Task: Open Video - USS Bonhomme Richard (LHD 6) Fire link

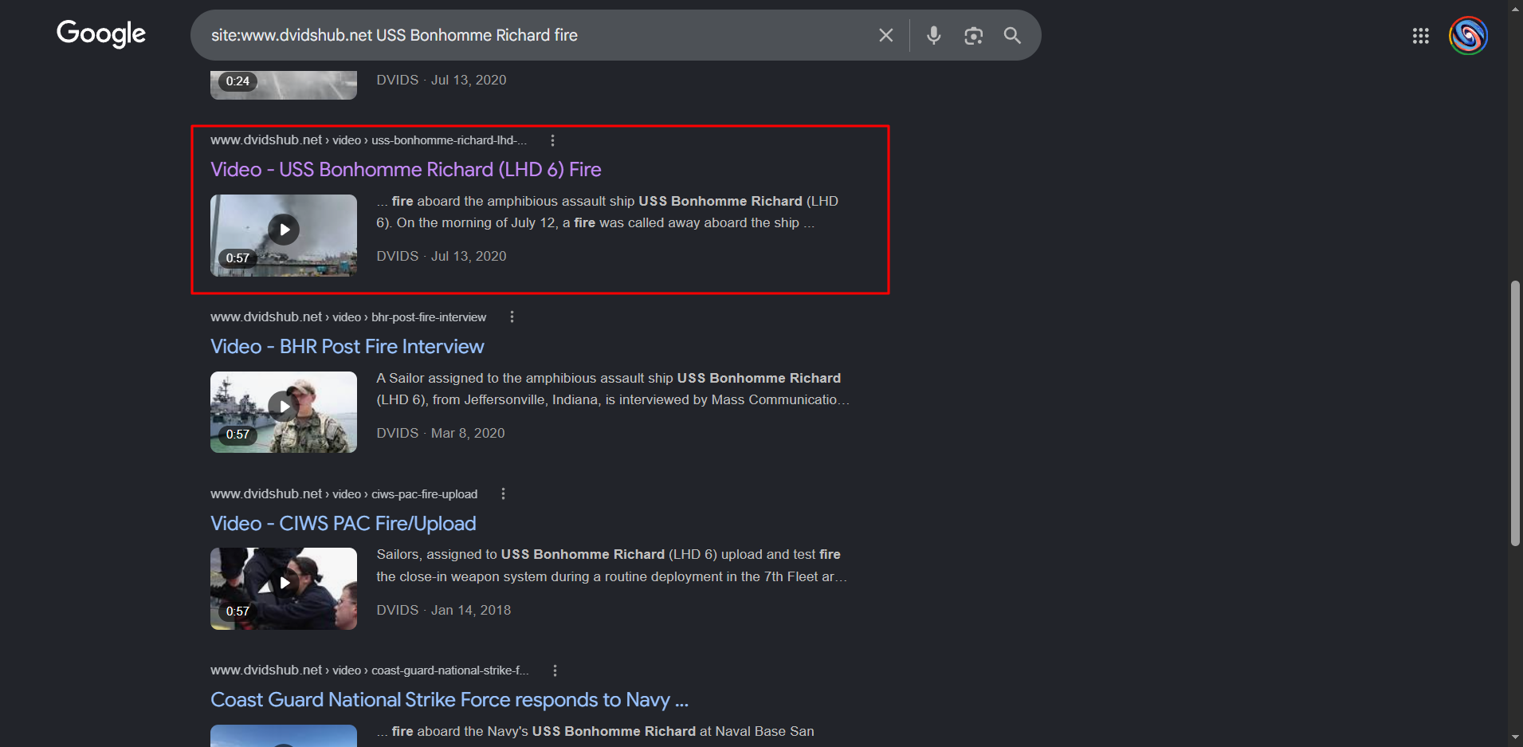Action: [x=406, y=170]
